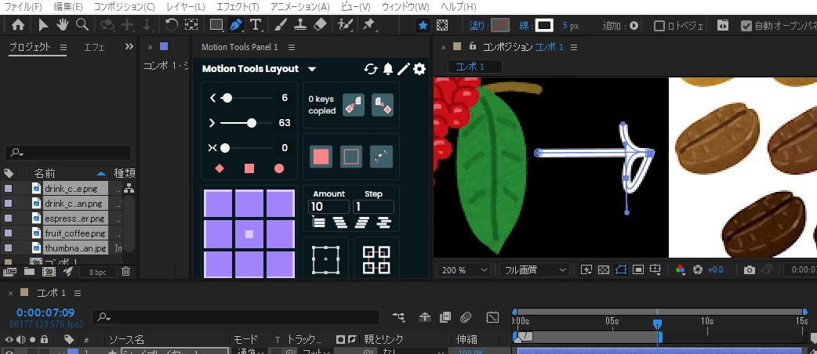Click the copy keyframes icon
817x354 pixels.
click(354, 105)
